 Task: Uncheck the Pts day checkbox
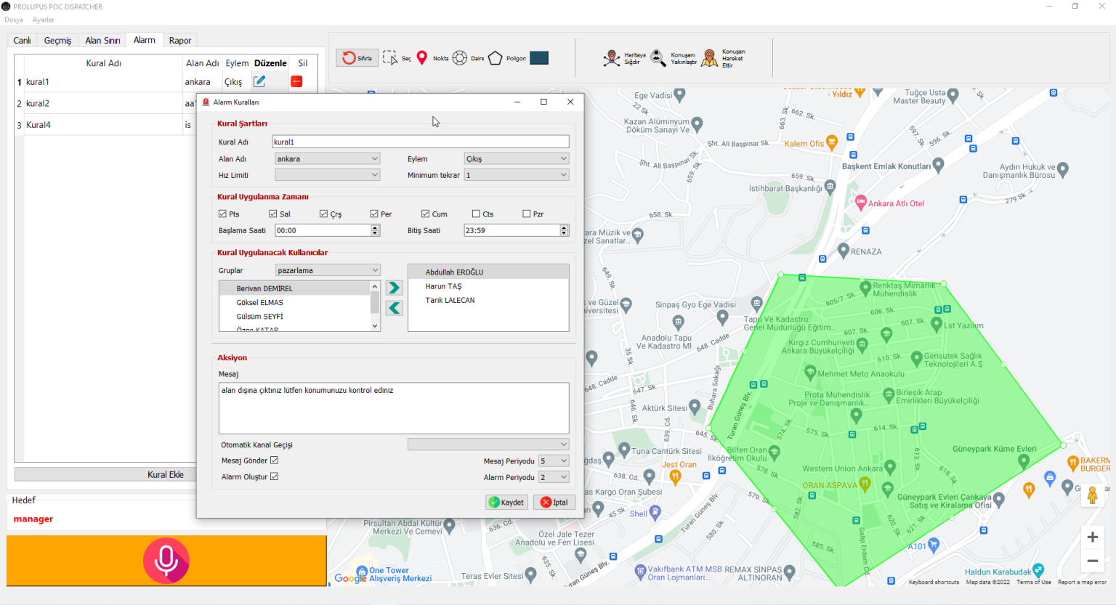point(222,214)
